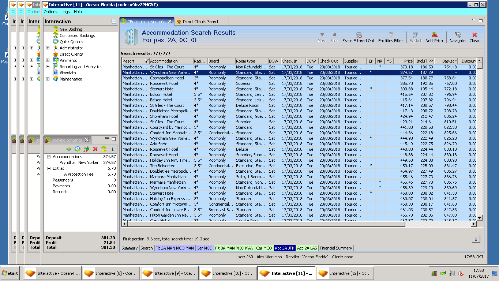Viewport: 499px width, 281px height.
Task: Select the Cosmopolitan Hotel row
Action: pos(300,78)
